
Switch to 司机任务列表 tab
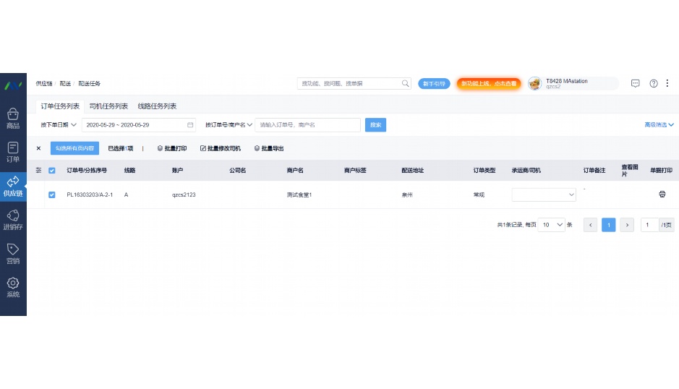pos(108,106)
